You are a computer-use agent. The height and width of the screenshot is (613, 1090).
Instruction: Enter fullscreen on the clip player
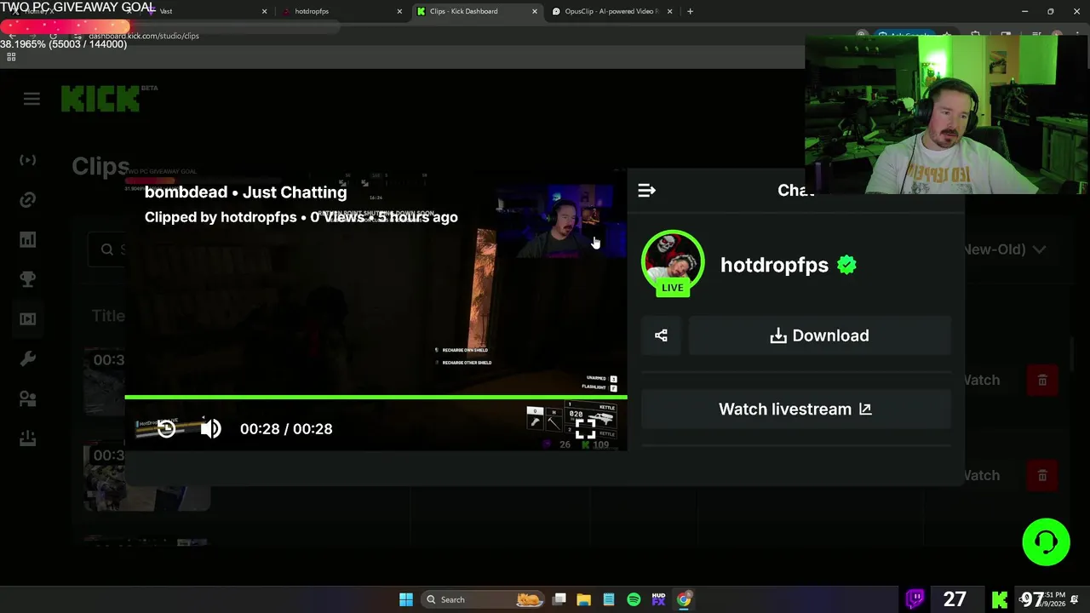pos(585,428)
